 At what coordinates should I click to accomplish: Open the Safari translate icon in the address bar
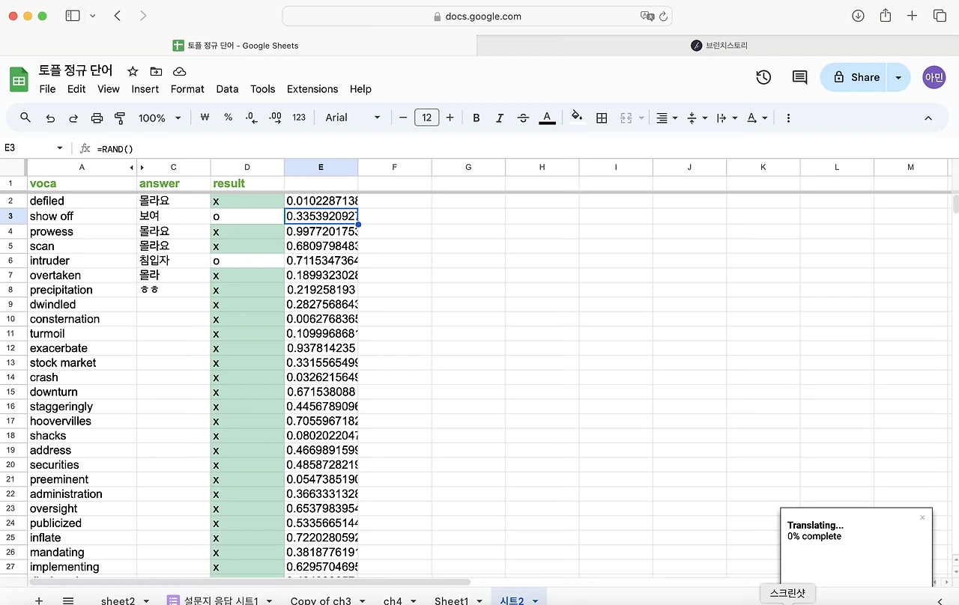pyautogui.click(x=647, y=16)
